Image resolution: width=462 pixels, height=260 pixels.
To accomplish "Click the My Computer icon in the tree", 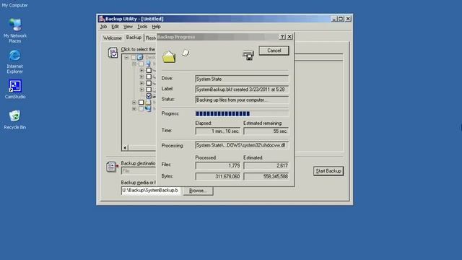I will tap(148, 64).
